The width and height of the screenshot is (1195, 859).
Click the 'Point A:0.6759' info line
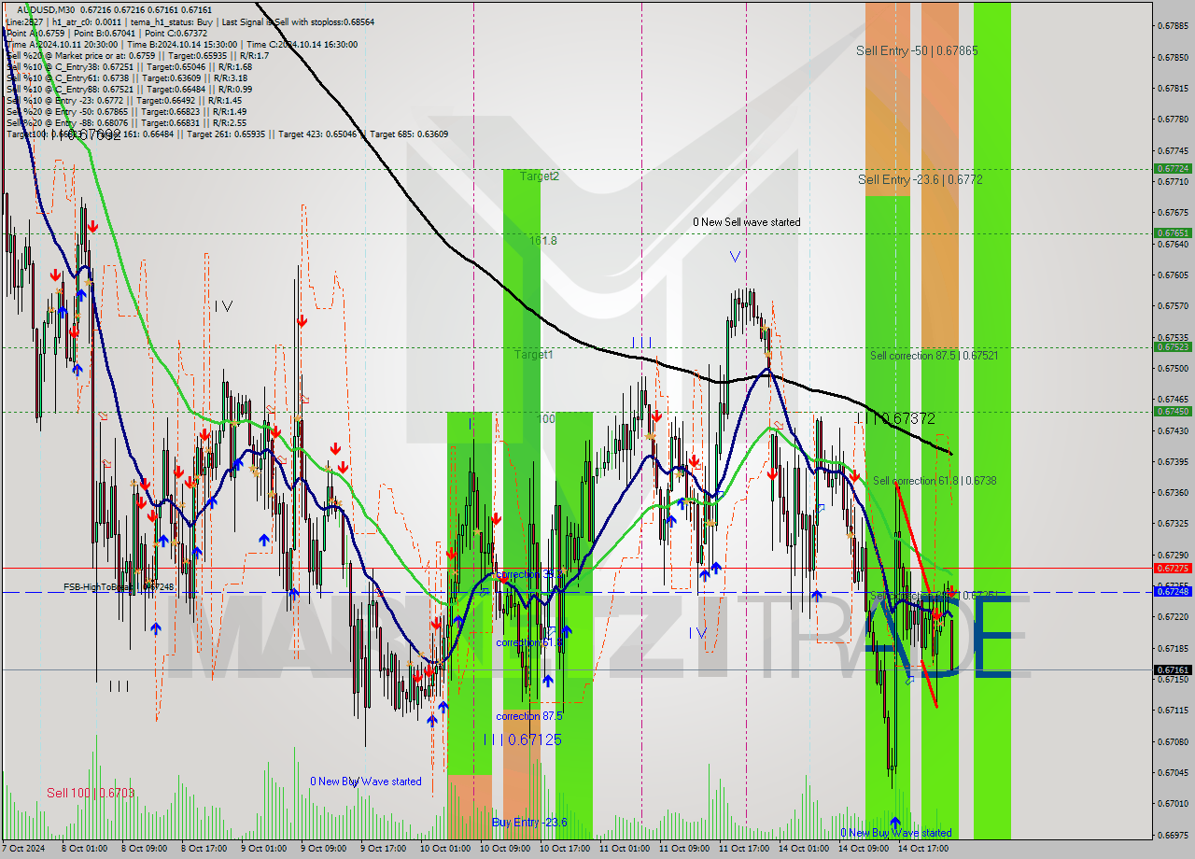click(x=106, y=33)
